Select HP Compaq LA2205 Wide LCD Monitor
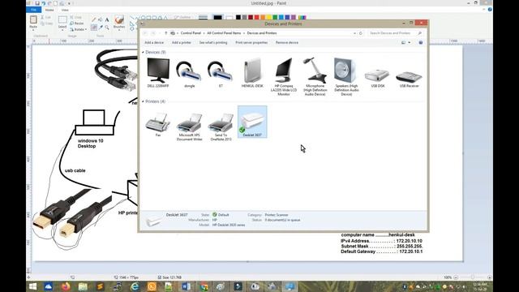The image size is (519, 292). (284, 77)
